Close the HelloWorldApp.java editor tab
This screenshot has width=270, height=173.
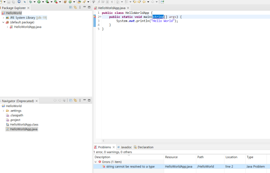tap(128, 8)
